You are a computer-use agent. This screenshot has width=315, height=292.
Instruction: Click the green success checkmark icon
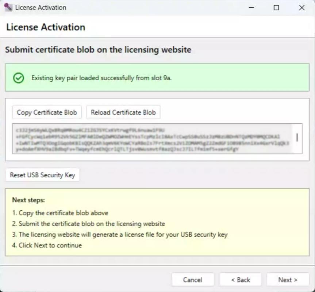click(19, 78)
